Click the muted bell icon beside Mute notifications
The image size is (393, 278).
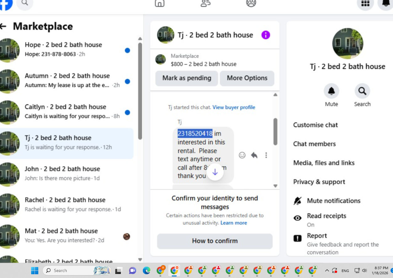coord(297,201)
